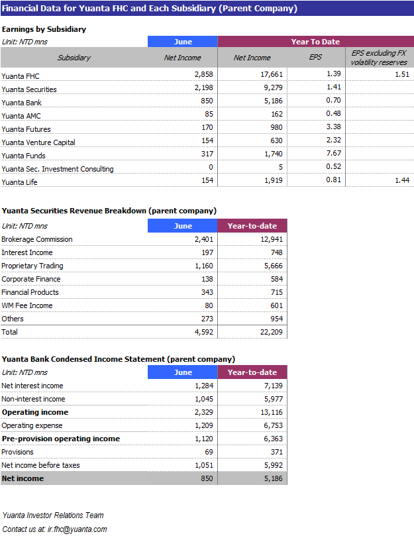This screenshot has height=538, width=414.
Task: Select the 'Yuanta Life' row label
Action: pos(20,182)
